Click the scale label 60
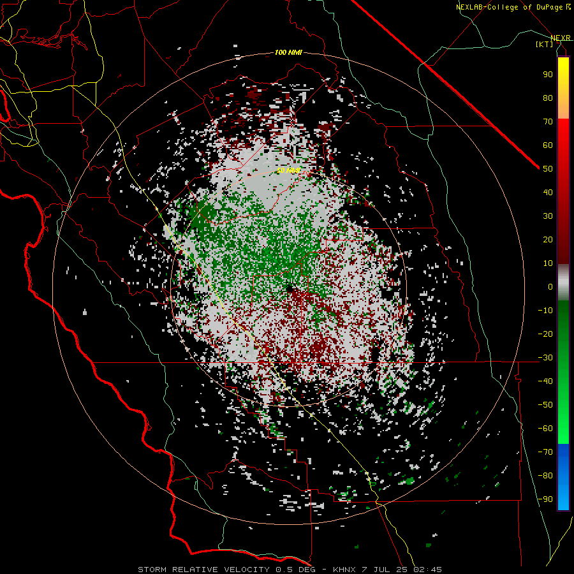This screenshot has height=574, width=574. 548,145
